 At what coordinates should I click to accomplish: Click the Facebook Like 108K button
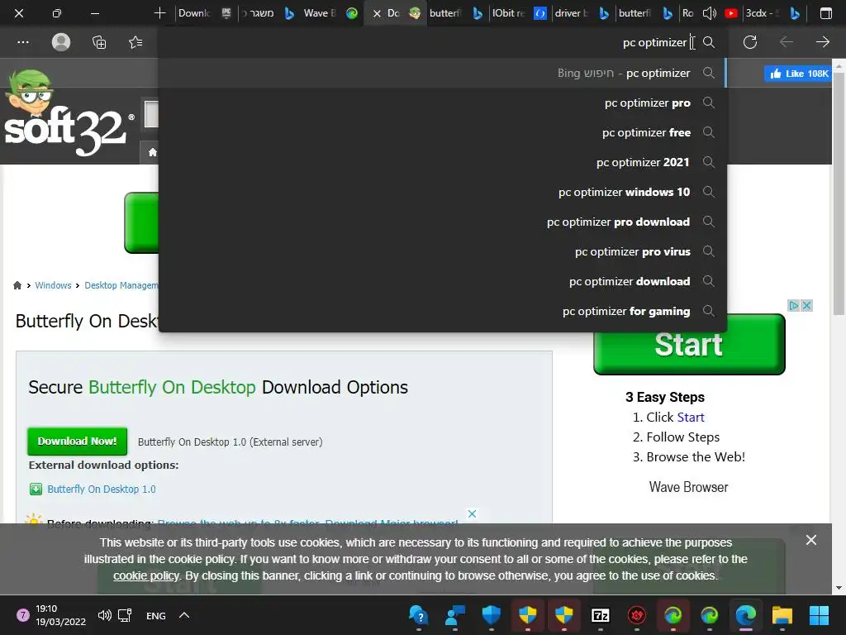point(797,74)
